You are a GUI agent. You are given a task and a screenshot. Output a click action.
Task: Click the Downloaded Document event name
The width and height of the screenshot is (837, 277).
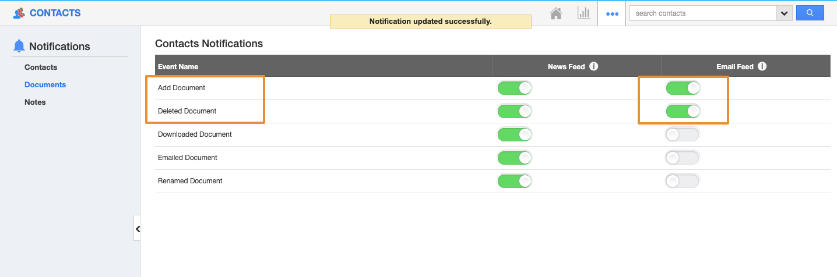pyautogui.click(x=195, y=134)
